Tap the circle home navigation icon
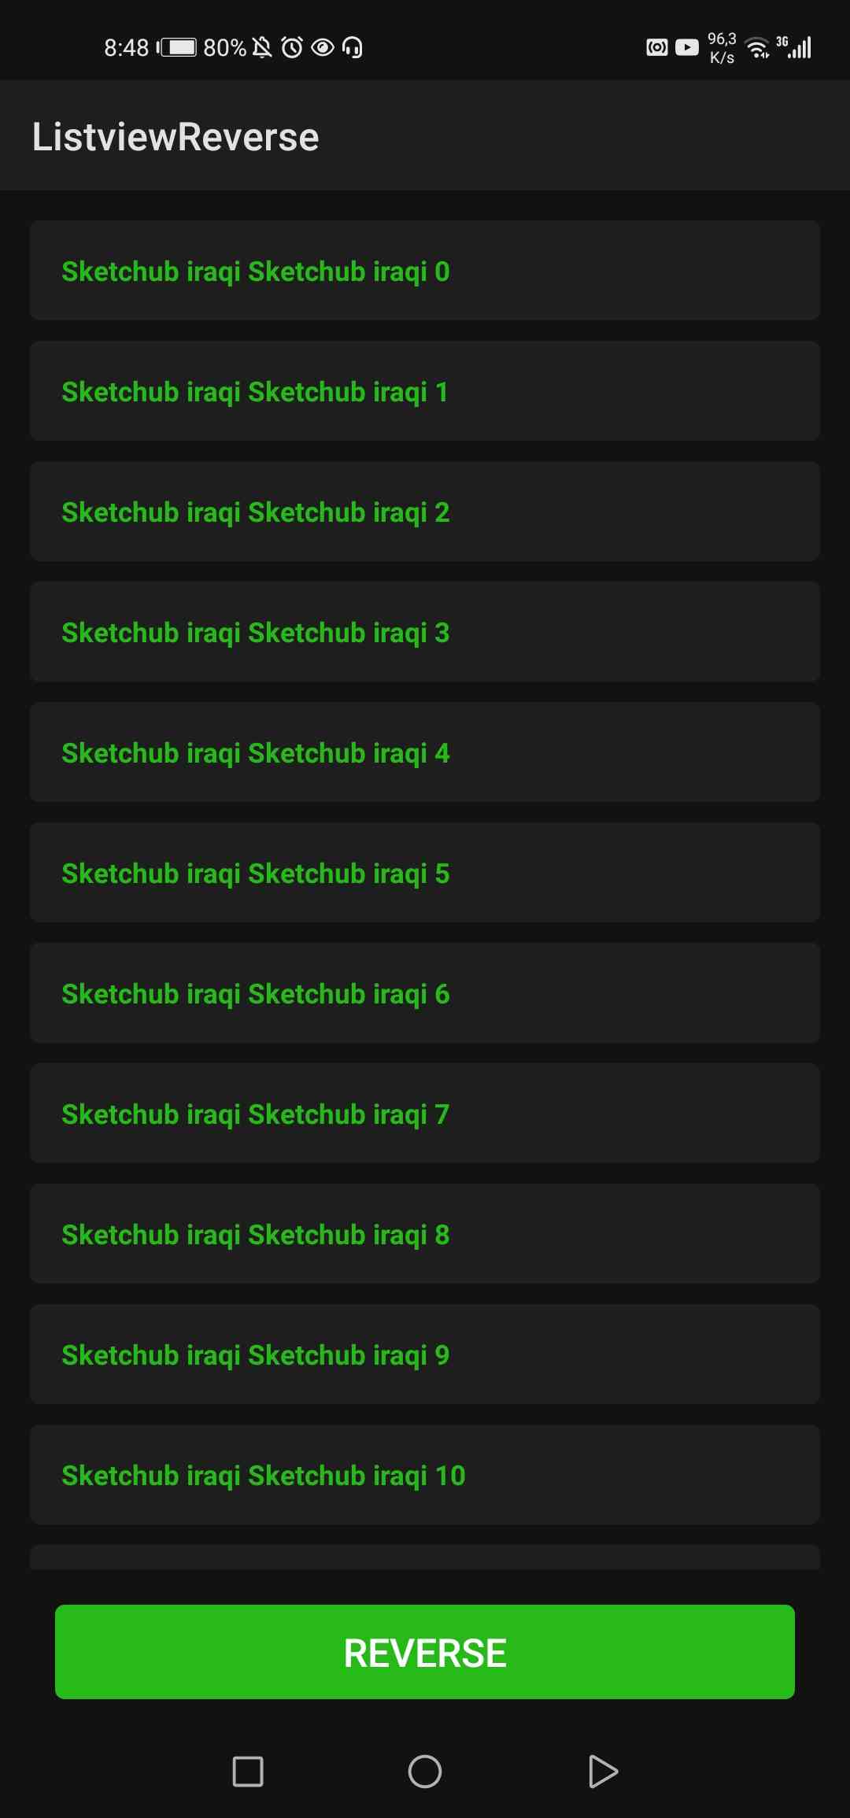Image resolution: width=850 pixels, height=1818 pixels. click(425, 1772)
